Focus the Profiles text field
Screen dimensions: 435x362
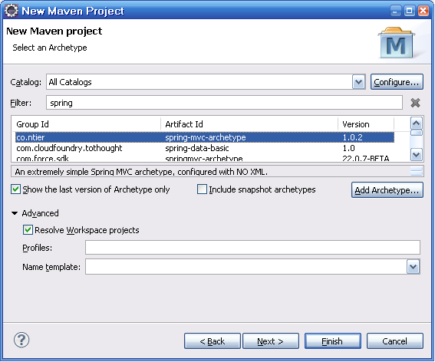(x=252, y=248)
